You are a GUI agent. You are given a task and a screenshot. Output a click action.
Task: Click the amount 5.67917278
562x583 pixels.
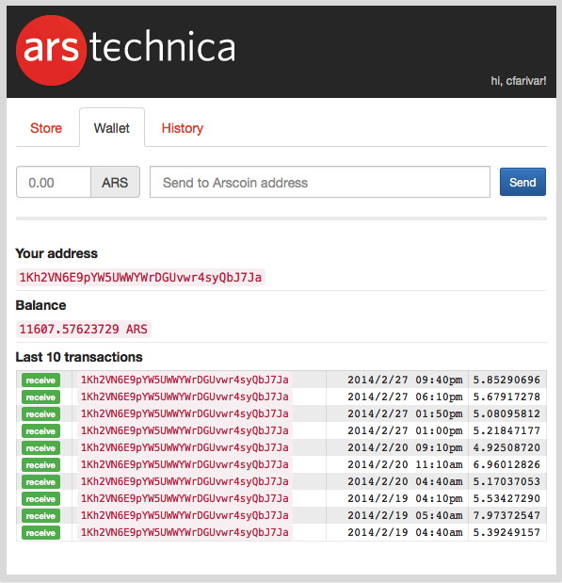(x=506, y=397)
